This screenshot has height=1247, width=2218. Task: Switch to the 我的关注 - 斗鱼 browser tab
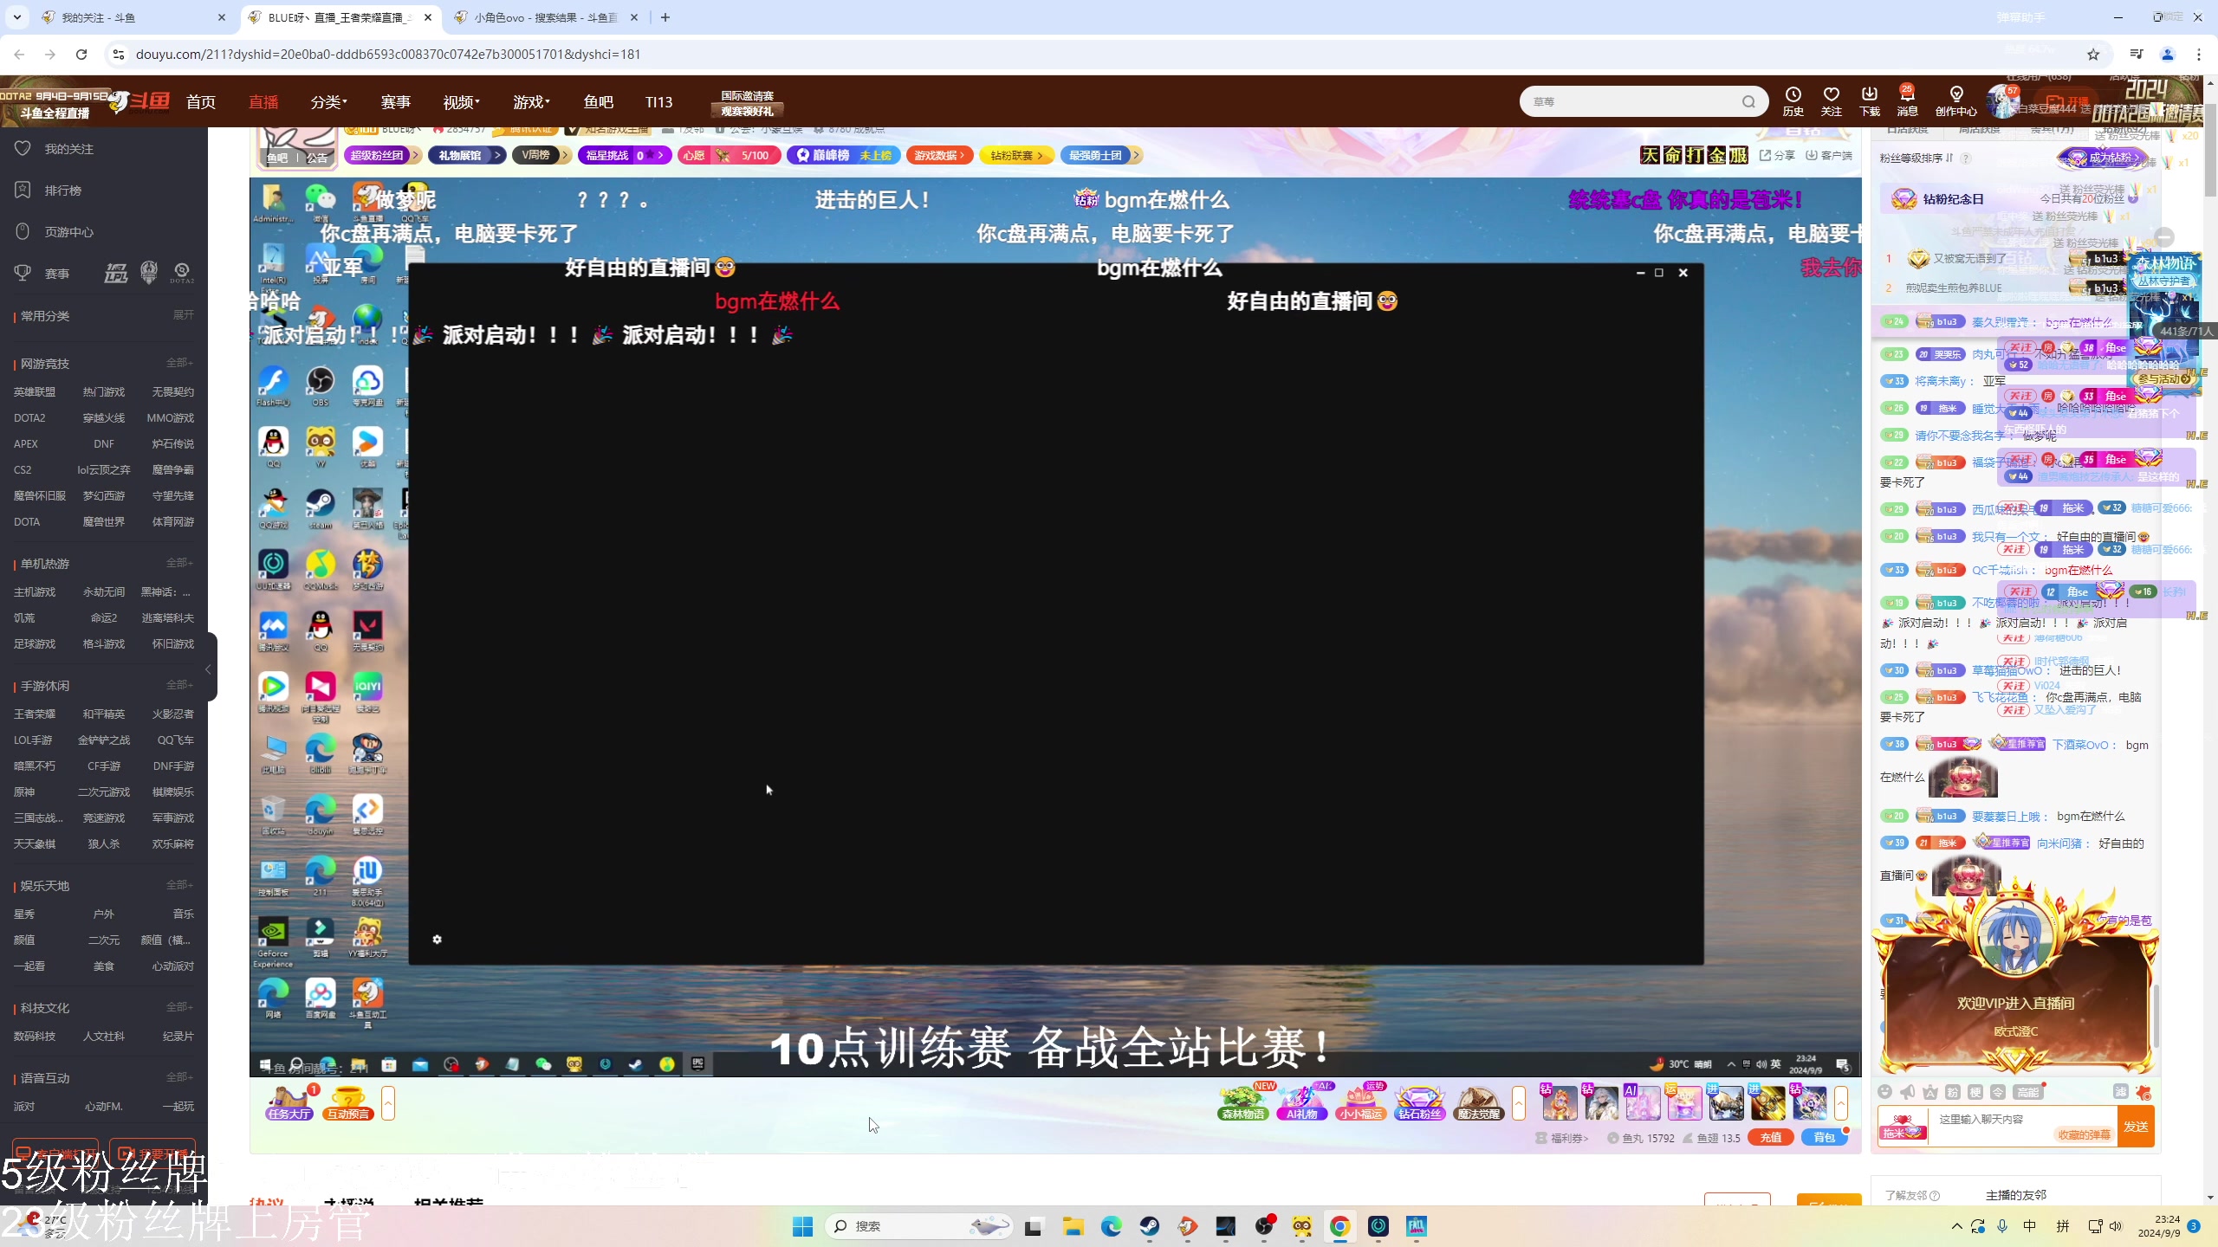pyautogui.click(x=133, y=17)
